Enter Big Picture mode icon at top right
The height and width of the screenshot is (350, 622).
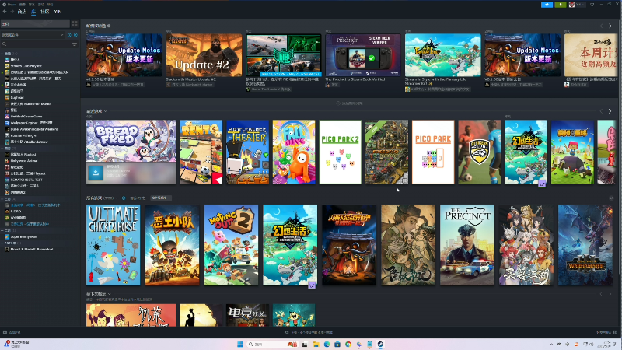click(x=592, y=5)
